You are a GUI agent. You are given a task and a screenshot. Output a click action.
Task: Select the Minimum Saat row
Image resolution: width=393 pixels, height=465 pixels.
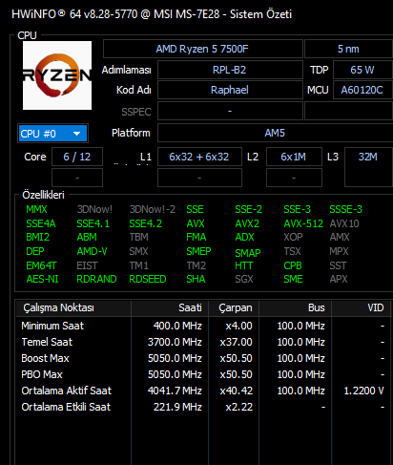point(203,326)
